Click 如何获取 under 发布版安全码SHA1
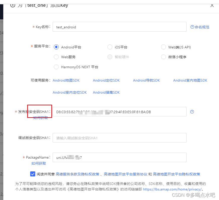 pyautogui.click(x=41, y=118)
